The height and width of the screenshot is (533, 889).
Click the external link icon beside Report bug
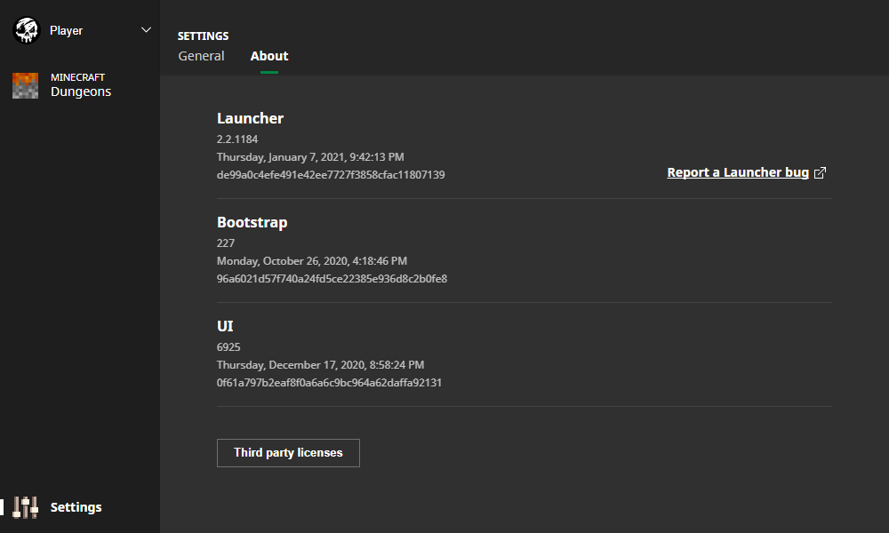(x=821, y=173)
